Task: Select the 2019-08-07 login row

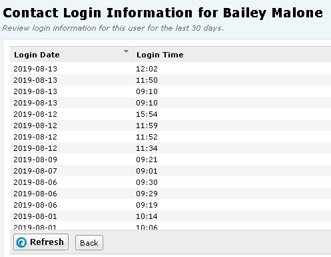Action: [170, 171]
